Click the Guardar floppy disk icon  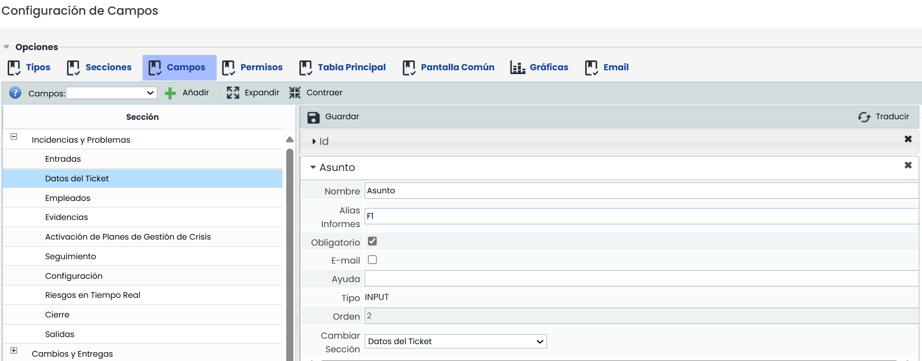(314, 117)
